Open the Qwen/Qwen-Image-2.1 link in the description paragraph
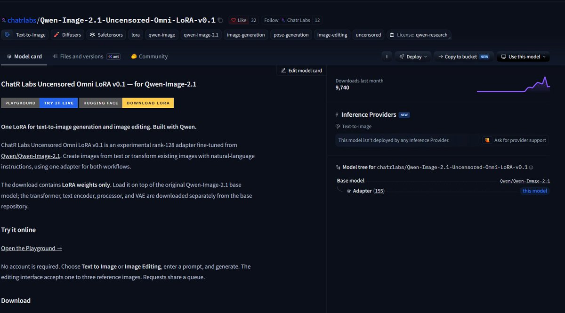The image size is (565, 313). 31,156
